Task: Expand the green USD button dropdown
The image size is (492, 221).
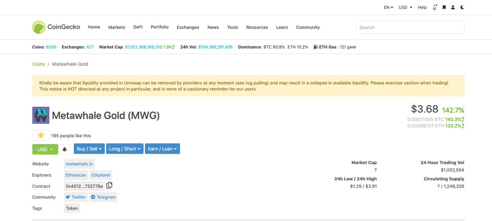Action: [45, 149]
